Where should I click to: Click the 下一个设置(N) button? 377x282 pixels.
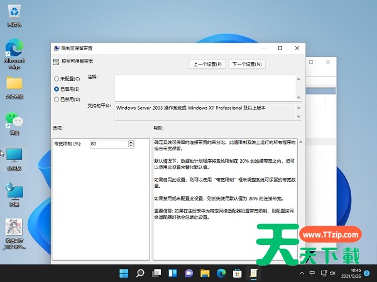coord(247,64)
